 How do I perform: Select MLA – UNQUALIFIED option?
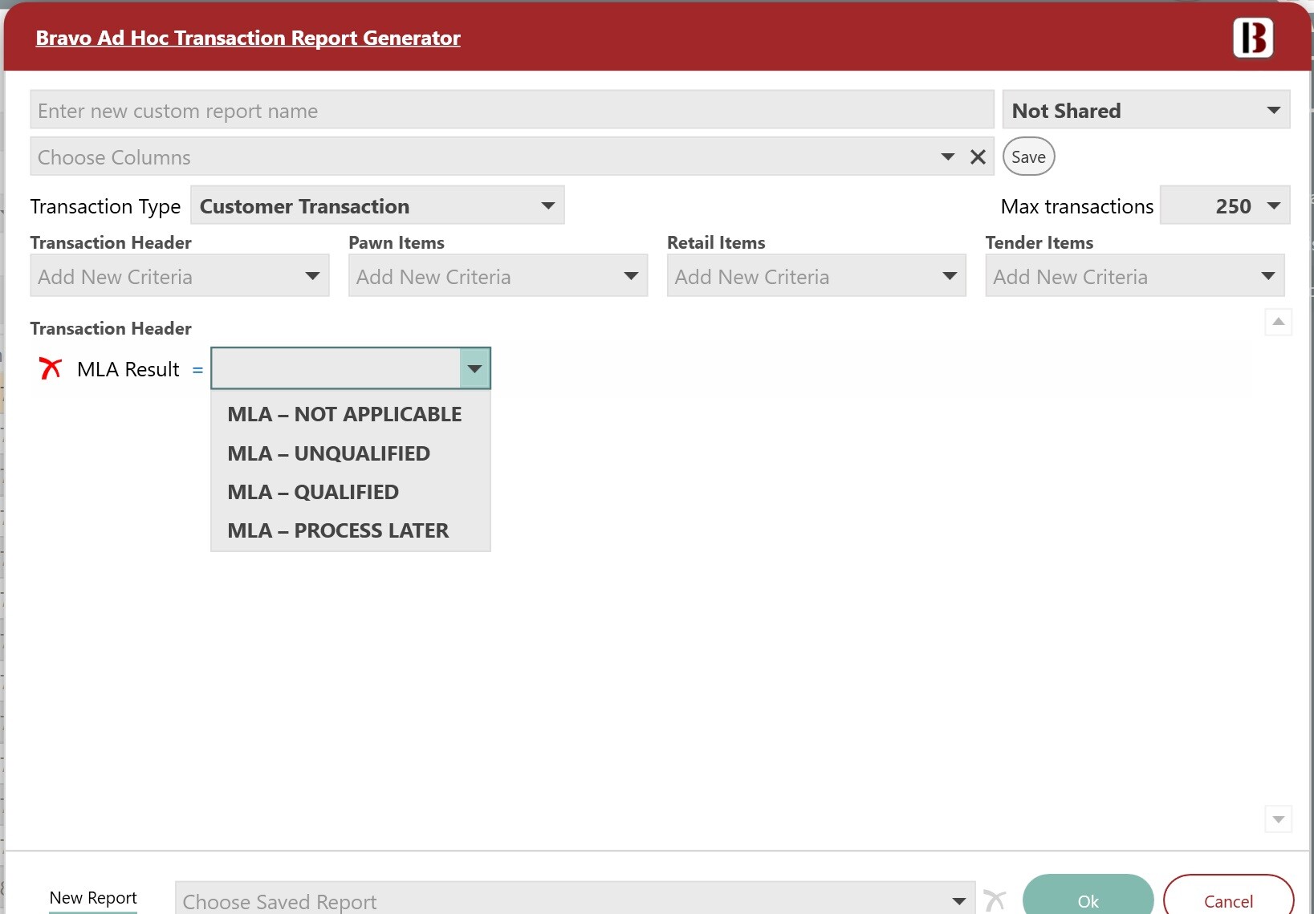click(350, 453)
